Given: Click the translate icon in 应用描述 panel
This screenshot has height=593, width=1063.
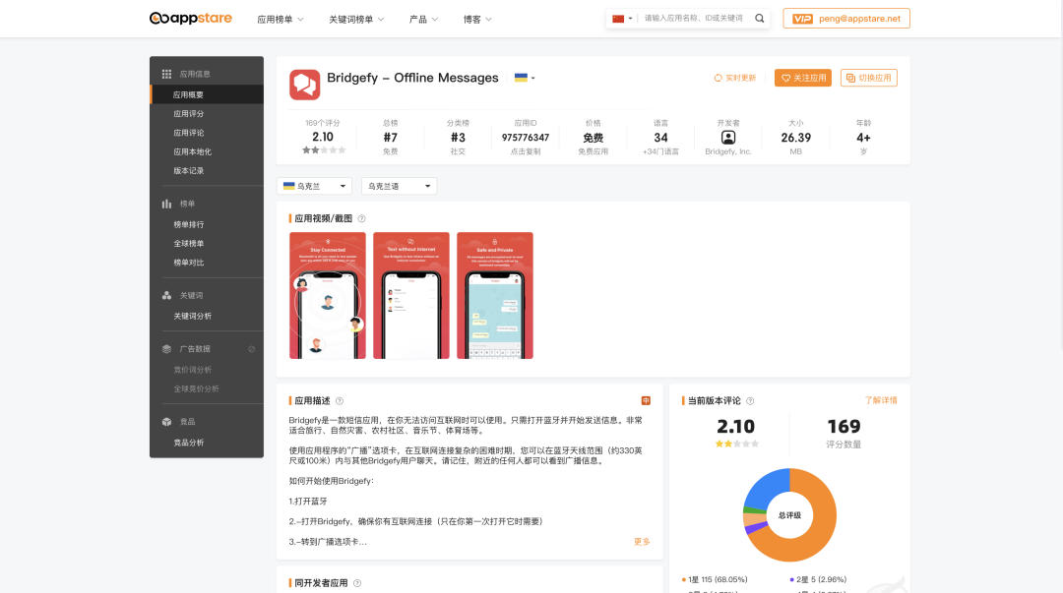Looking at the screenshot, I should click(647, 401).
